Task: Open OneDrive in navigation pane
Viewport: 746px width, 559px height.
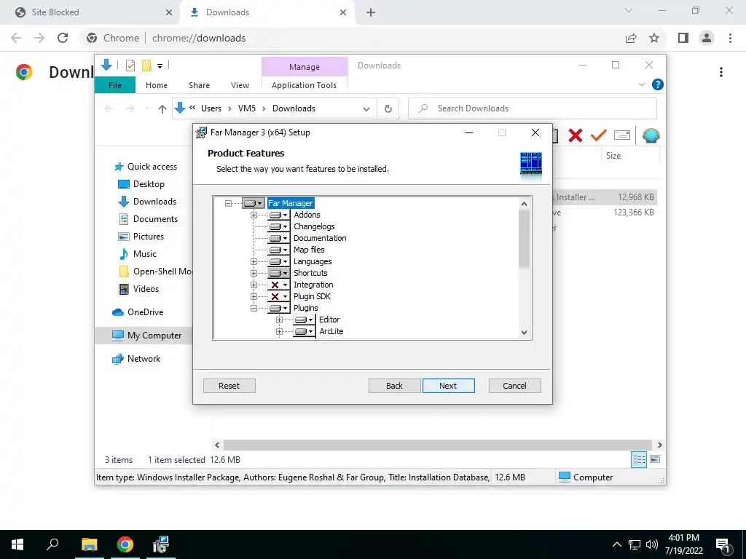Action: point(138,312)
